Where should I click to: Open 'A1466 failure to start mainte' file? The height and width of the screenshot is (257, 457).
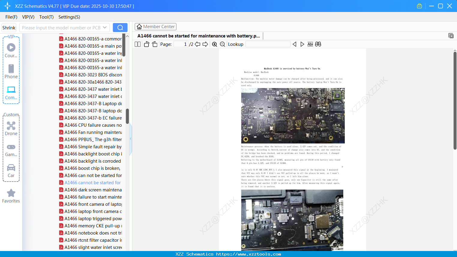[90, 197]
